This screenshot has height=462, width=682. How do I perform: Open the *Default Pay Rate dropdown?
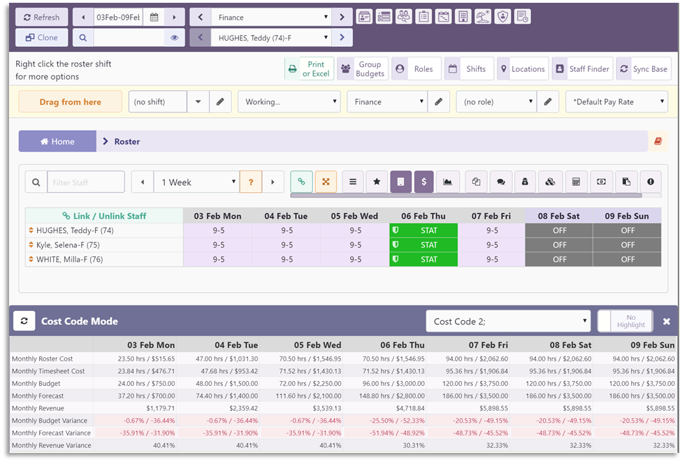tap(616, 102)
